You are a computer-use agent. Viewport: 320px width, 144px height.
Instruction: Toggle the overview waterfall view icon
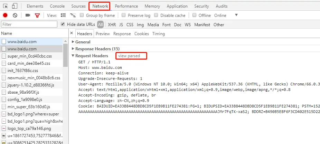[x=73, y=15]
